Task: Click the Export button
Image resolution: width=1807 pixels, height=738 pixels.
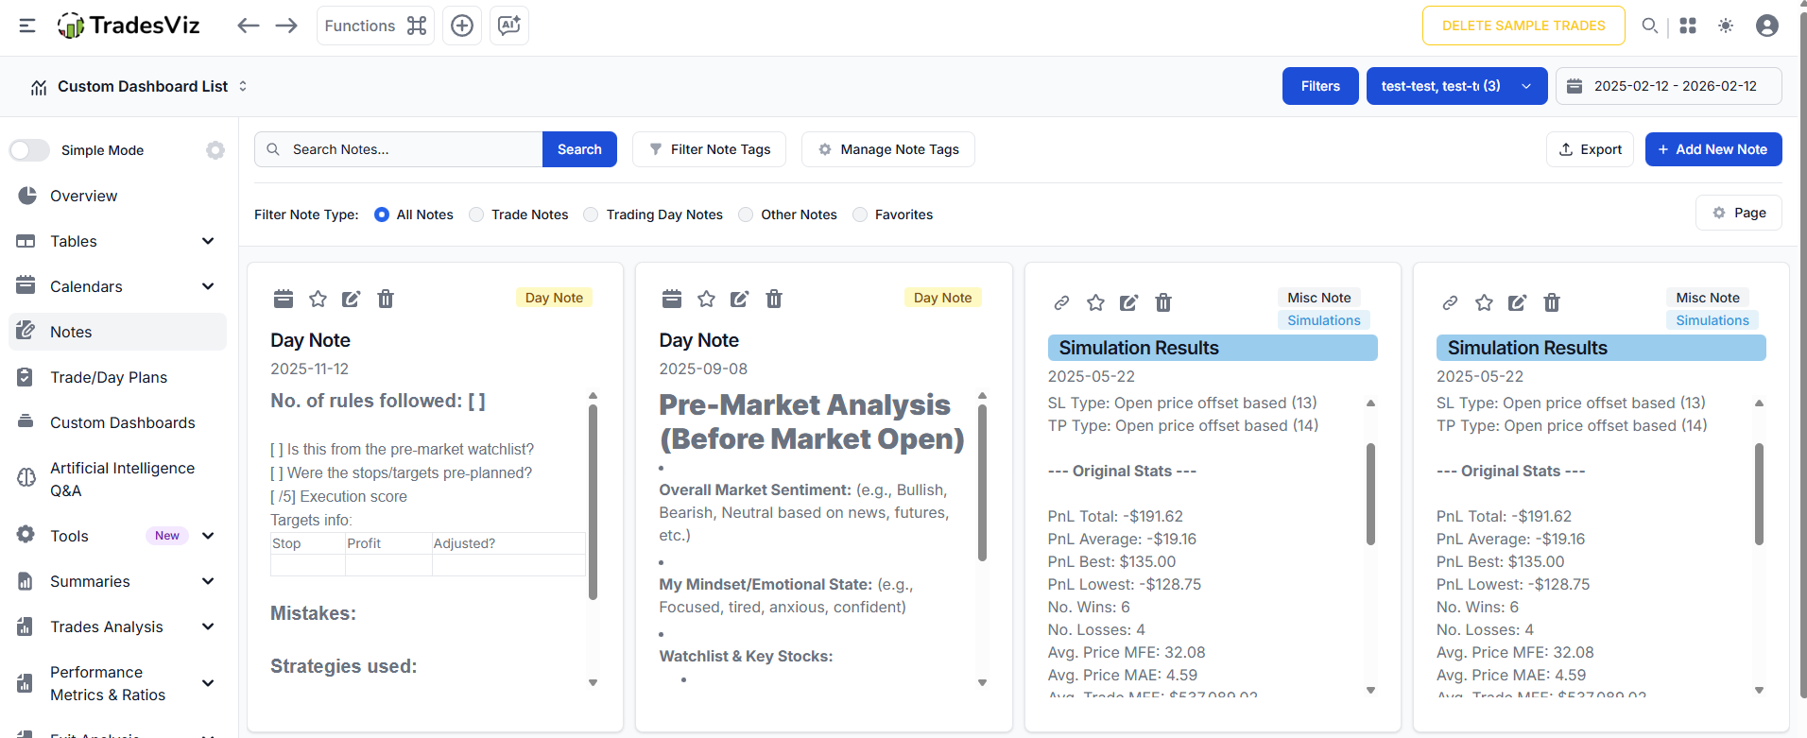Action: pyautogui.click(x=1590, y=149)
